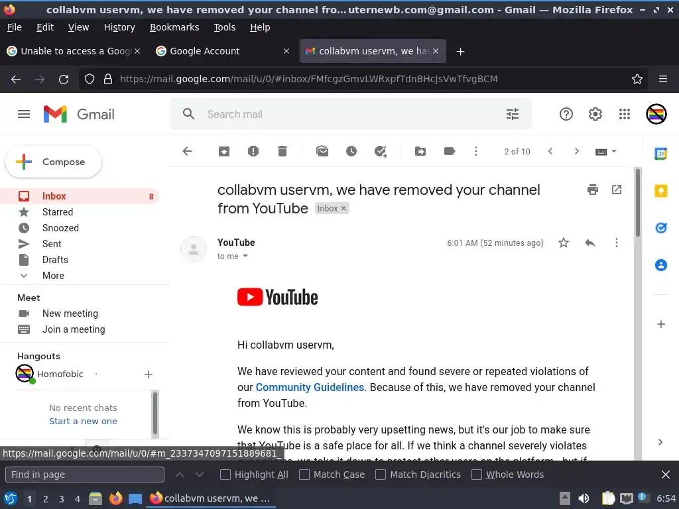Switch to workspace 2 in taskbar

(x=46, y=498)
